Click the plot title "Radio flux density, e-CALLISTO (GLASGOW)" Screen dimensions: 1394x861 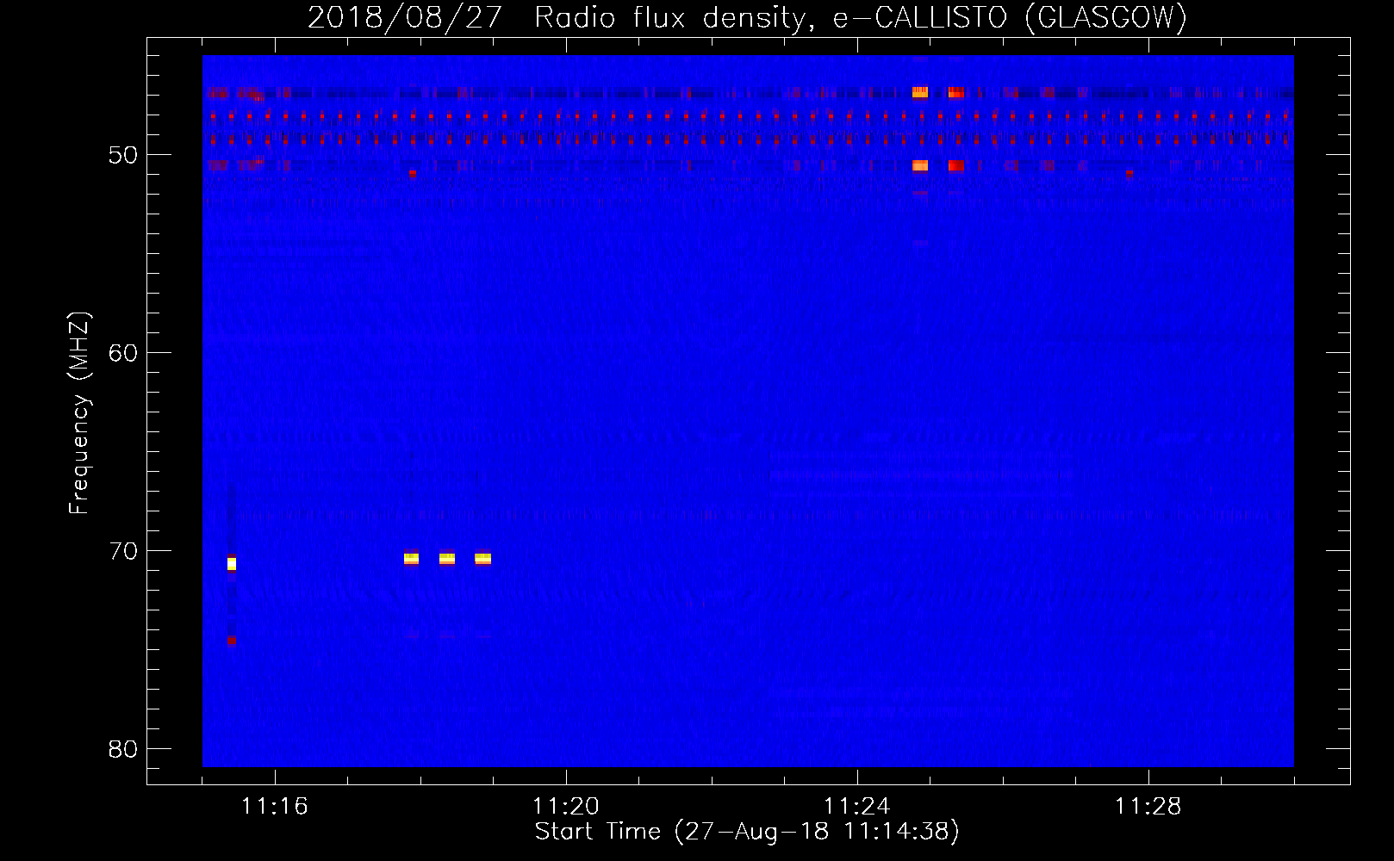click(861, 17)
